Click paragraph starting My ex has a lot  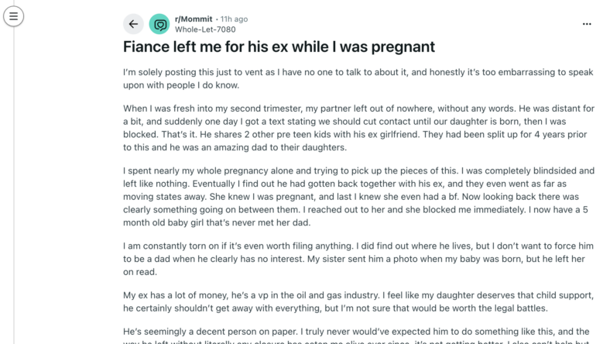point(358,302)
